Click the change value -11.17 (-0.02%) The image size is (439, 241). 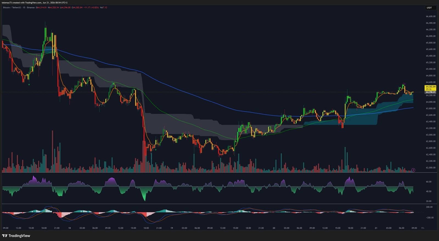[91, 7]
